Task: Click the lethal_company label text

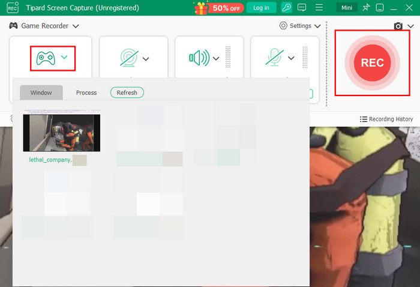Action: [50, 160]
